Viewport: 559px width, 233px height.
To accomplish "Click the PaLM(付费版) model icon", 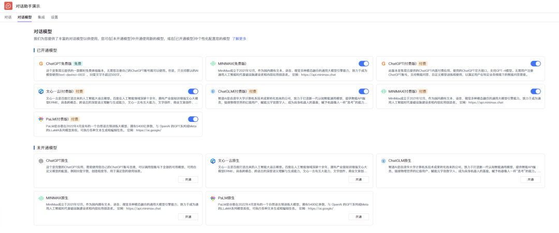I will pyautogui.click(x=41, y=119).
